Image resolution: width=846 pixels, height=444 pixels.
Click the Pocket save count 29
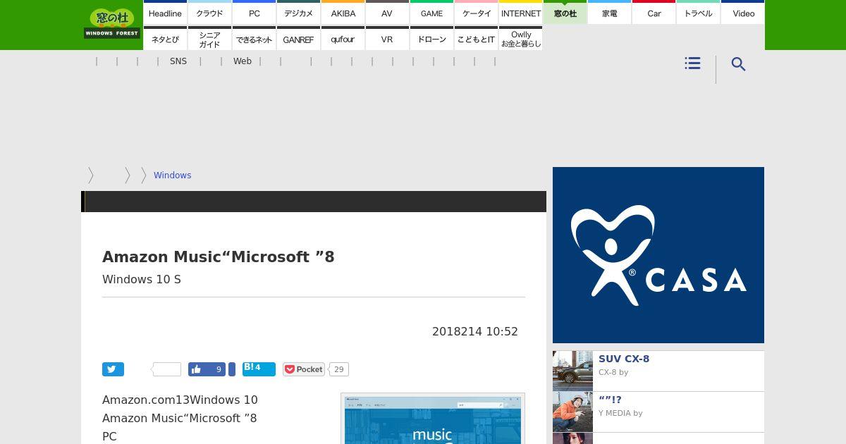[x=338, y=369]
